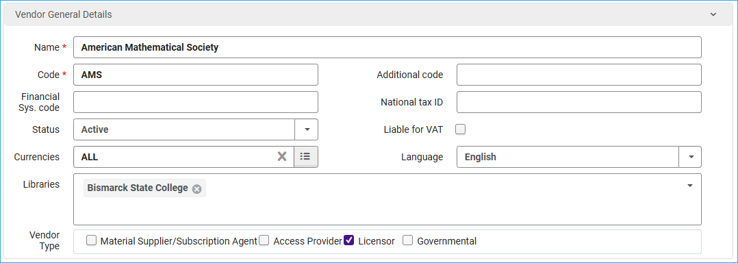738x263 pixels.
Task: Open the Status dropdown
Action: [x=307, y=129]
